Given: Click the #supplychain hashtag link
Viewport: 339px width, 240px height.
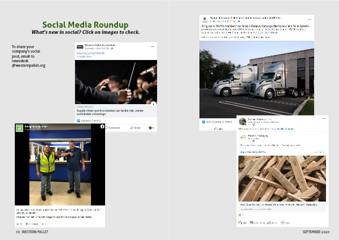Looking at the screenshot, I should pos(84,57).
